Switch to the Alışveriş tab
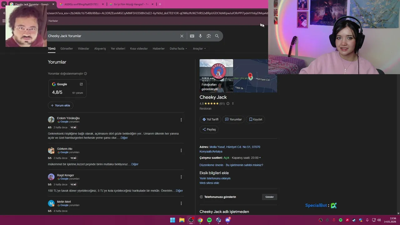Viewport: 400px width, 225px height. (100, 48)
